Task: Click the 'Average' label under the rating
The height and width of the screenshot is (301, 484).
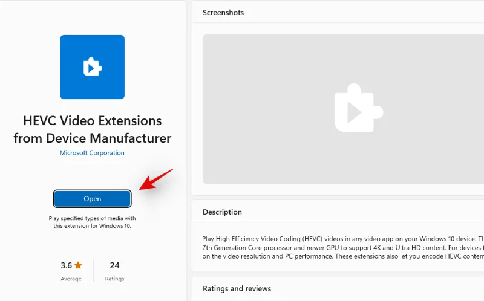Action: (x=71, y=279)
